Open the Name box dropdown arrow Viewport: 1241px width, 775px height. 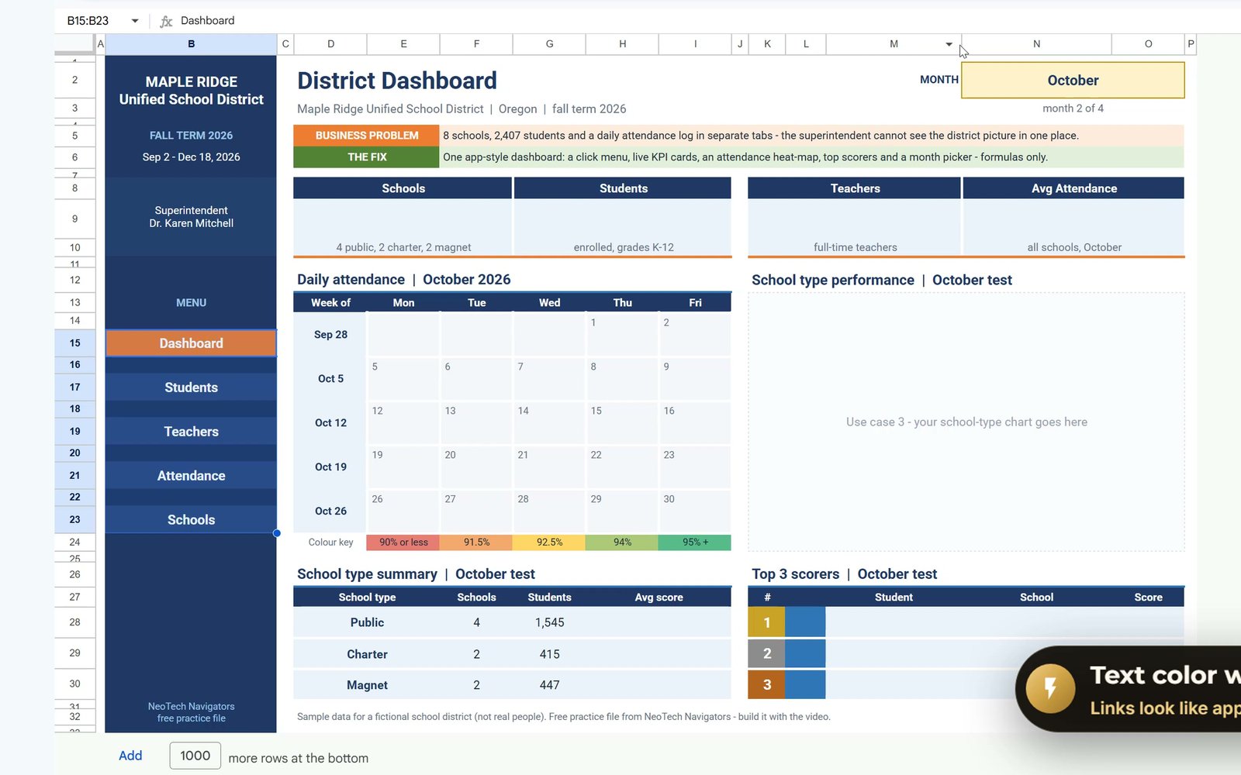(135, 21)
